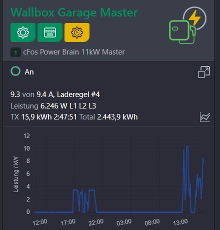The height and width of the screenshot is (230, 220).
Task: Click the Total 2.443,9 kWh value
Action: pyautogui.click(x=108, y=117)
